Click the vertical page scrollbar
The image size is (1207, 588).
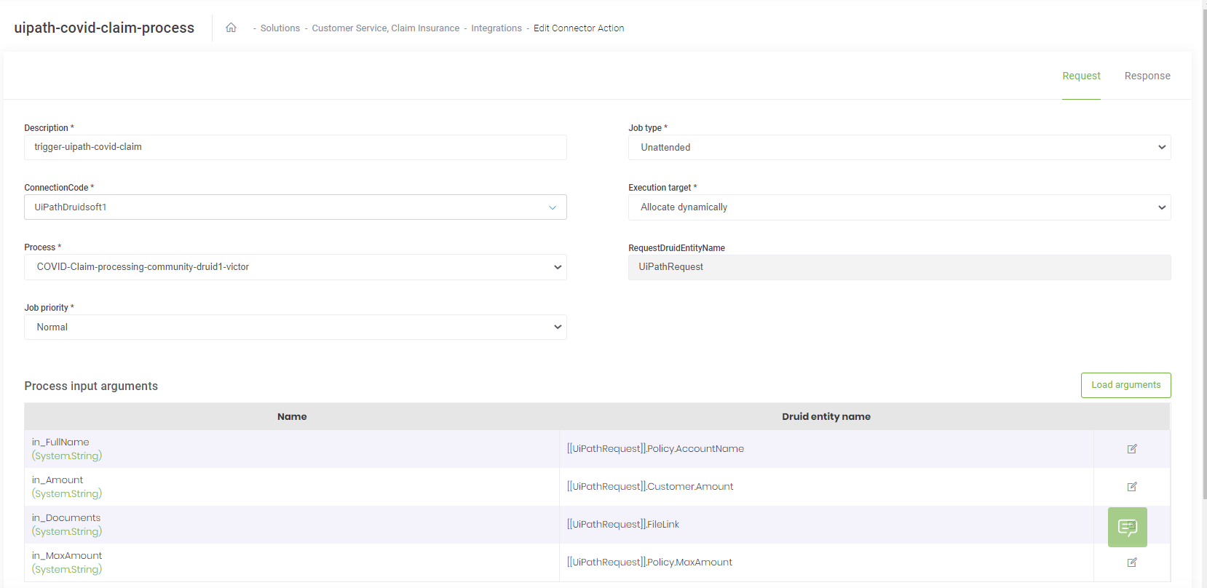click(x=1204, y=255)
